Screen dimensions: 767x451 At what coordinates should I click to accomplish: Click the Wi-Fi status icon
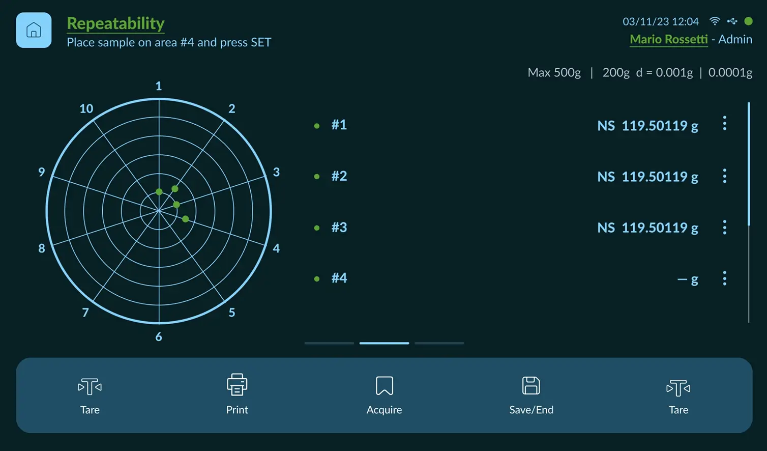pos(715,21)
